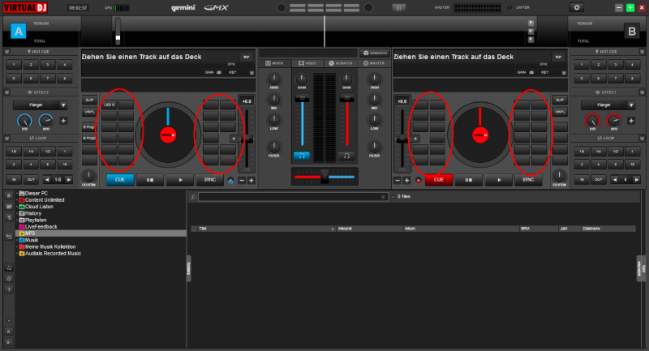Toggle the SANDBOX button
The width and height of the screenshot is (649, 351).
coord(375,53)
